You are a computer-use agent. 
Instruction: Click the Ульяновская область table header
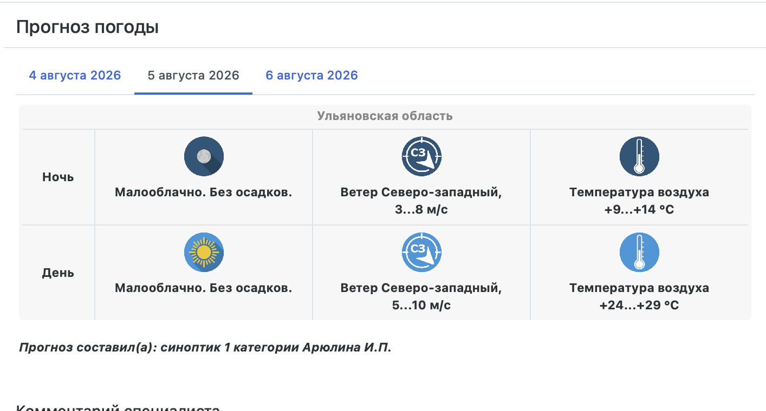point(385,116)
